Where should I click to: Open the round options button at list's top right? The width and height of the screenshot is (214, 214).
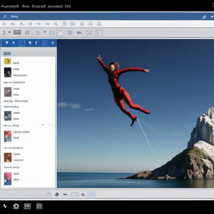pos(53,53)
